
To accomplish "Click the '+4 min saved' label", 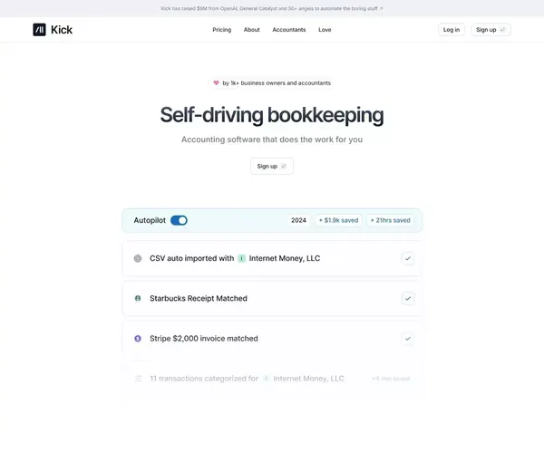I will tap(391, 379).
